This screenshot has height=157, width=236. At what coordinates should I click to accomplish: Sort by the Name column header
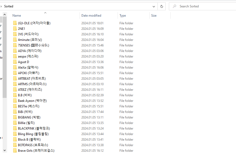pyautogui.click(x=17, y=16)
